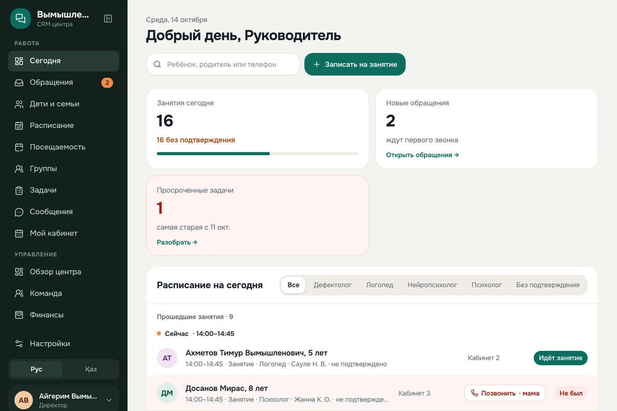Switch interface language to Рус
The image size is (617, 411).
(37, 369)
